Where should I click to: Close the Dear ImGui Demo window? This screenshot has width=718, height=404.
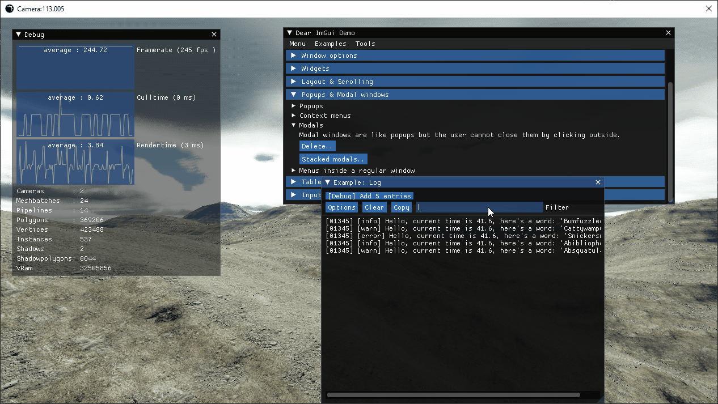[668, 33]
